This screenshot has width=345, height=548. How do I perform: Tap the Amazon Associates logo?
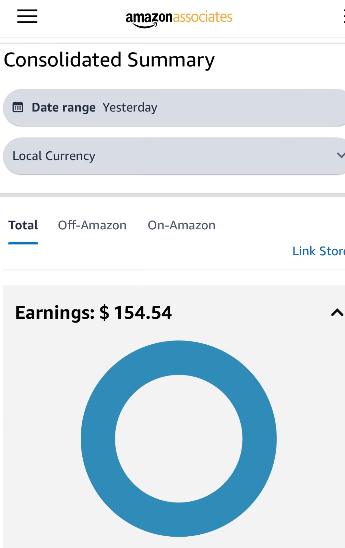pyautogui.click(x=179, y=18)
